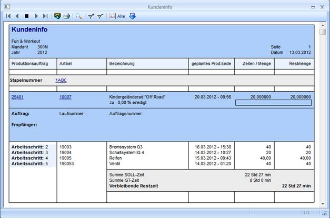Print the Kundeninfo report

(x=67, y=16)
